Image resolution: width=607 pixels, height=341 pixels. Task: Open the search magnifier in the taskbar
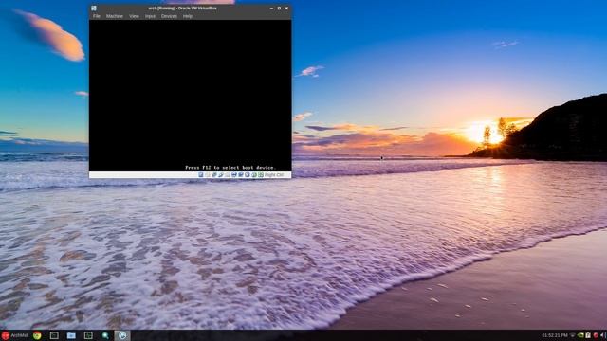click(105, 335)
